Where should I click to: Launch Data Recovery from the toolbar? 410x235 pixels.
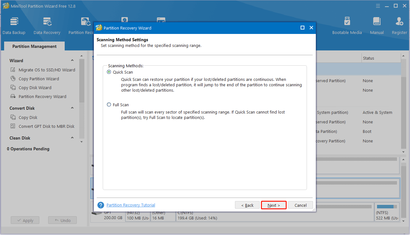coord(47,25)
